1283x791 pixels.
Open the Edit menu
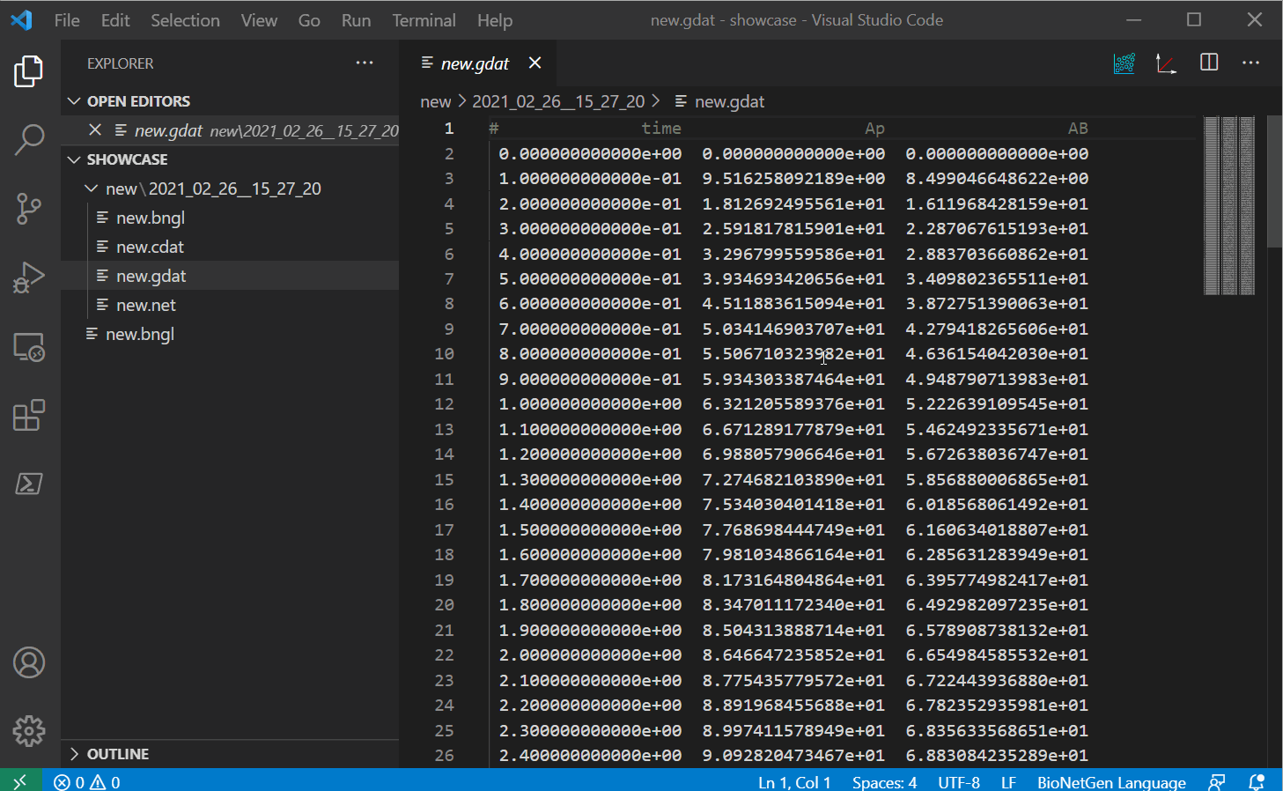click(x=115, y=20)
